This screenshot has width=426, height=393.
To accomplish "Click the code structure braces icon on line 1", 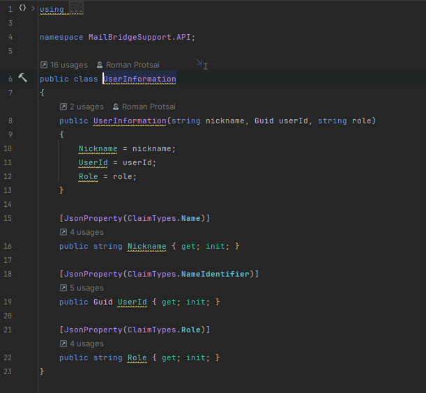I will point(22,8).
